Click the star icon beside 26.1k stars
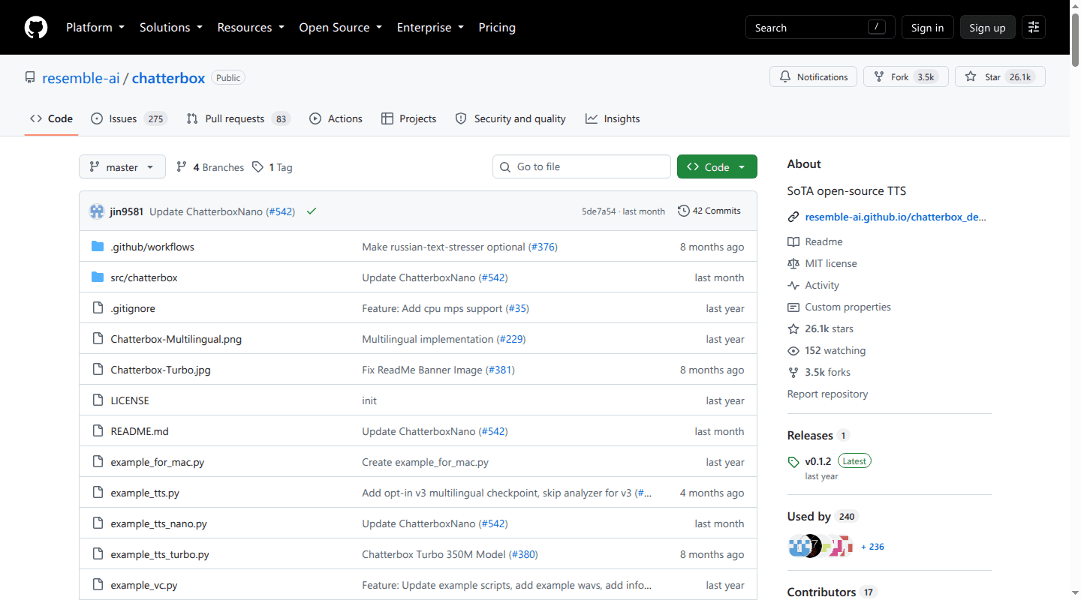 click(793, 328)
